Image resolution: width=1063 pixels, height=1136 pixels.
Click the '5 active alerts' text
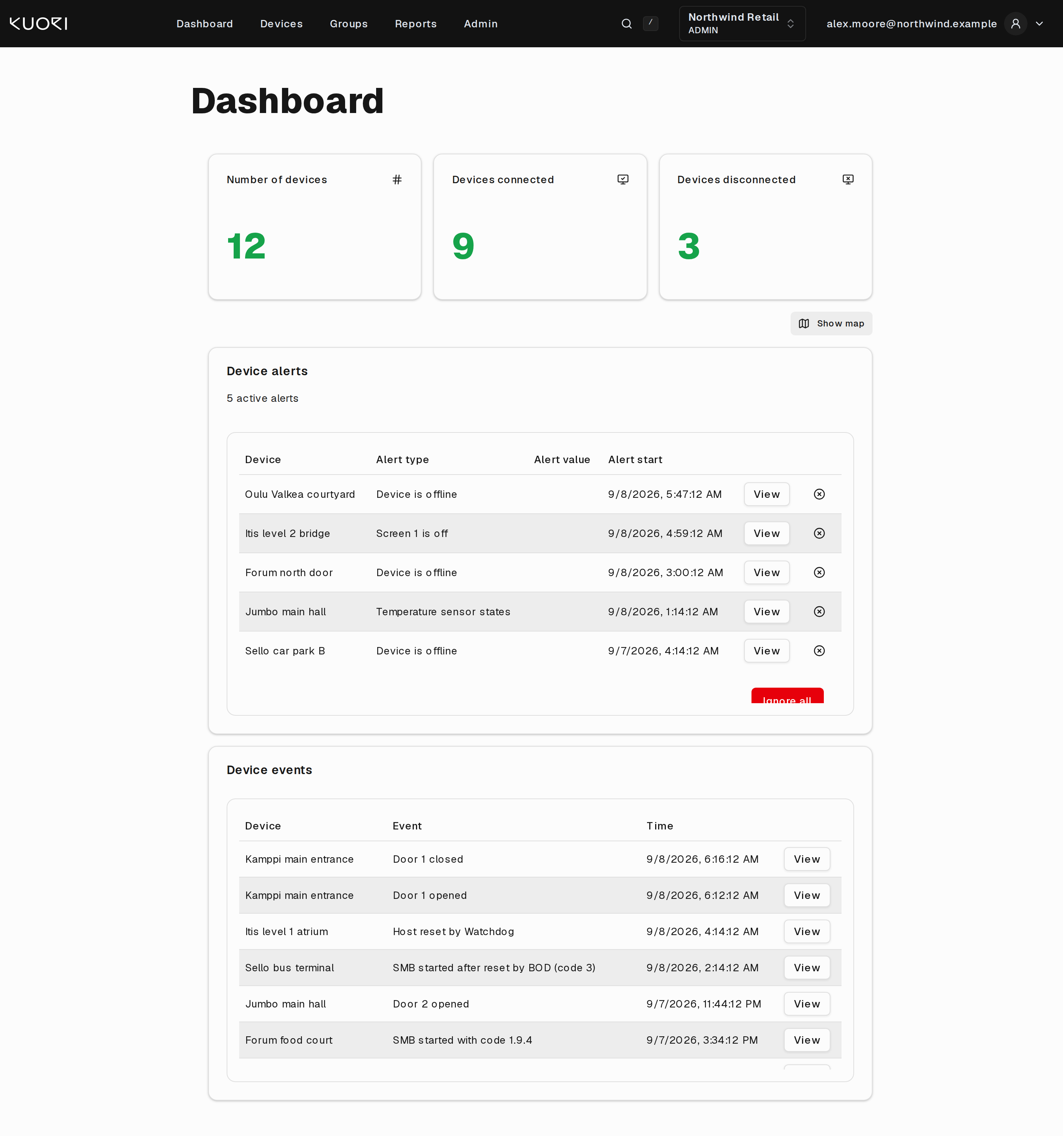[x=262, y=398]
